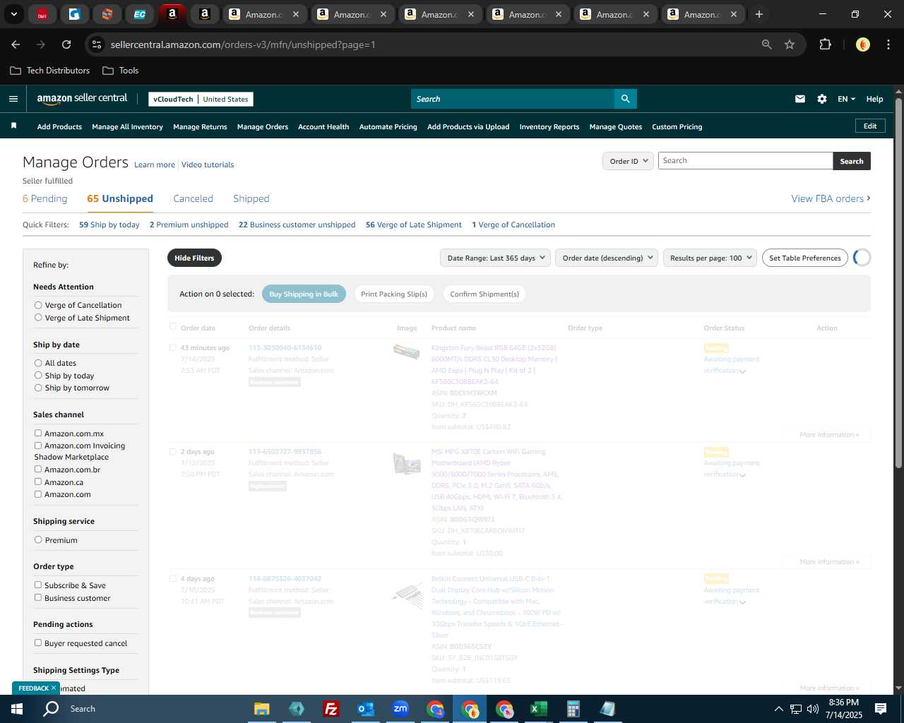Open the Manage All Inventory menu
Image resolution: width=904 pixels, height=723 pixels.
(x=127, y=126)
